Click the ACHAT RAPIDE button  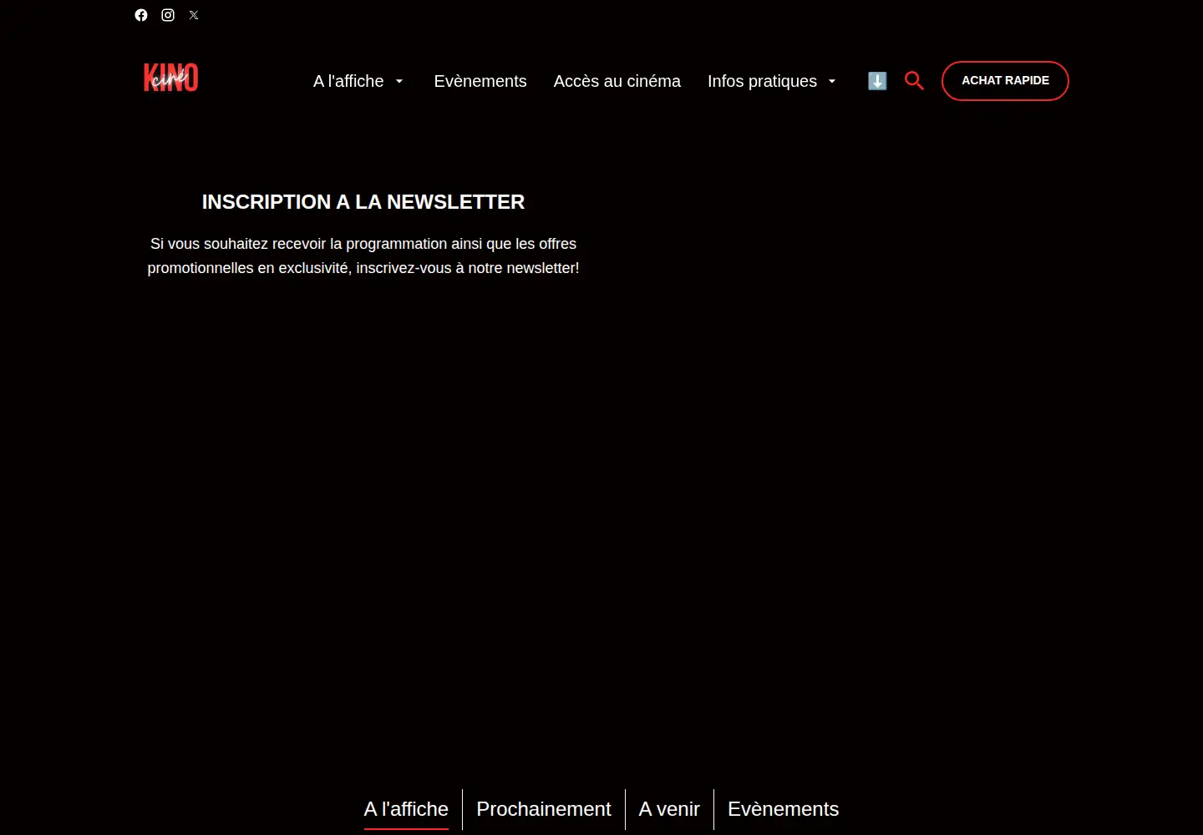[x=1005, y=81]
